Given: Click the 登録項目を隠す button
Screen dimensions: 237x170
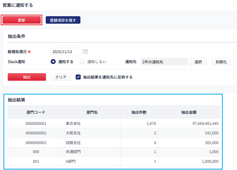Looking at the screenshot, I should coord(63,20).
